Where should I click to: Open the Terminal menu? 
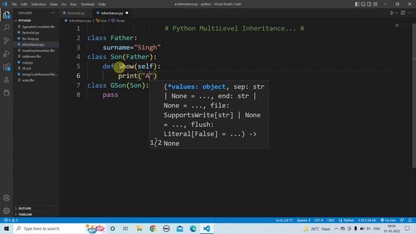click(88, 5)
